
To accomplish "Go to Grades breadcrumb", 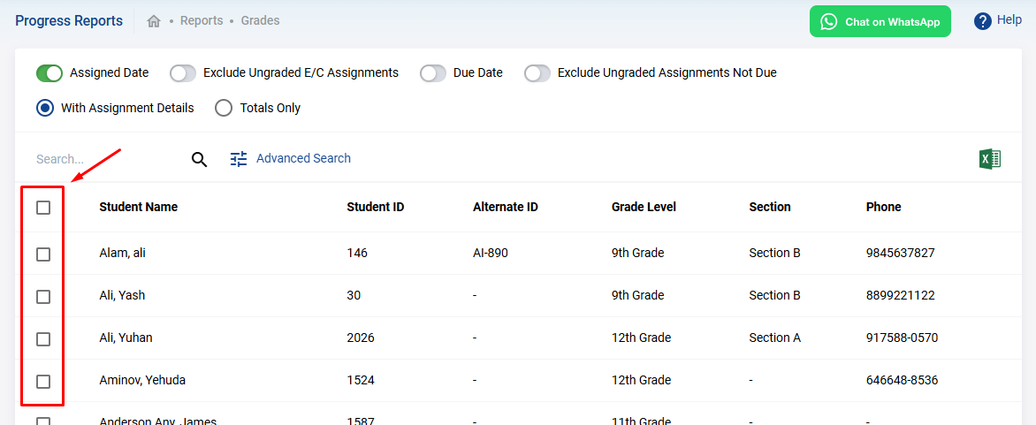I will pyautogui.click(x=260, y=20).
